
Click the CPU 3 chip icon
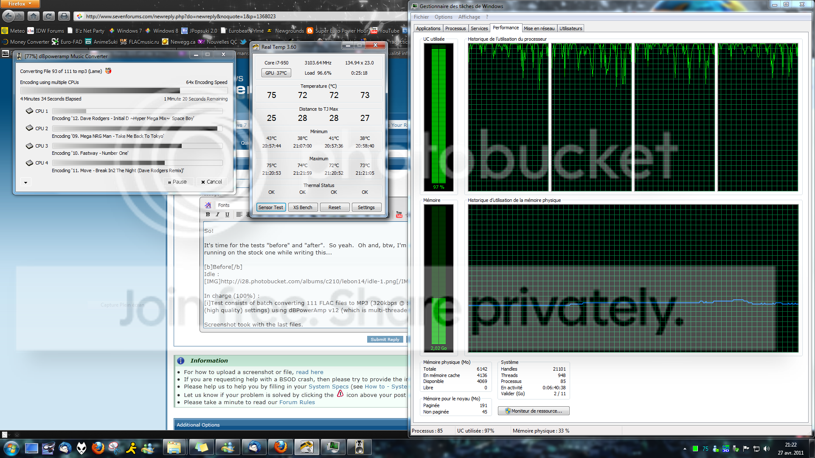[29, 146]
